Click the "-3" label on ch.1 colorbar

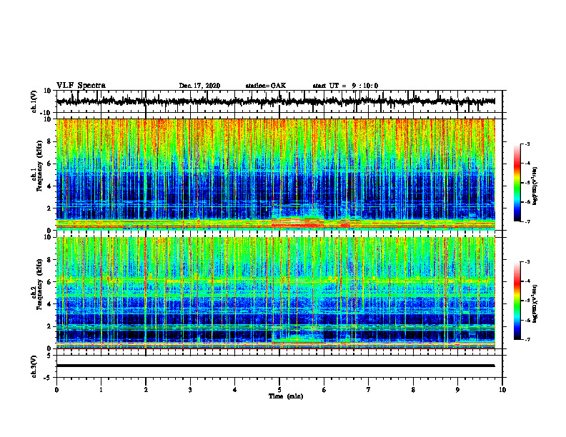click(527, 144)
